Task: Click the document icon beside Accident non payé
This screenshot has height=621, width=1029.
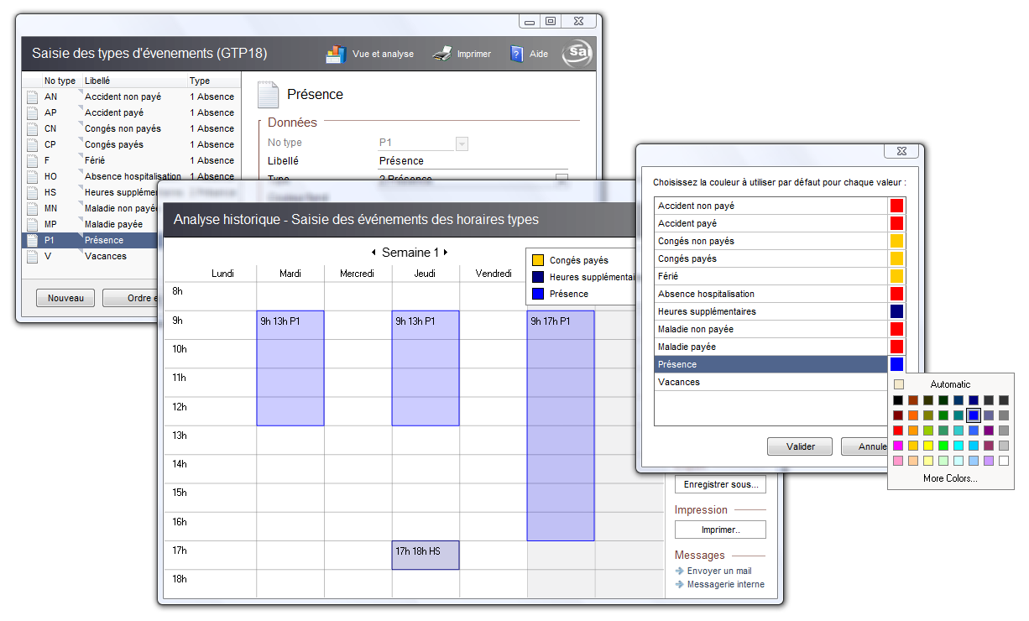Action: 32,97
